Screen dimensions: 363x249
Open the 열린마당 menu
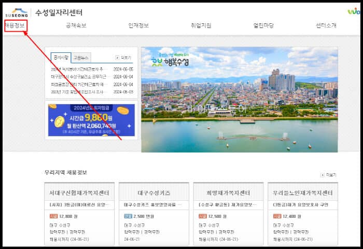click(x=263, y=25)
